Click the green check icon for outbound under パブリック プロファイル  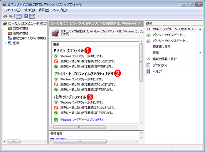[56, 112]
